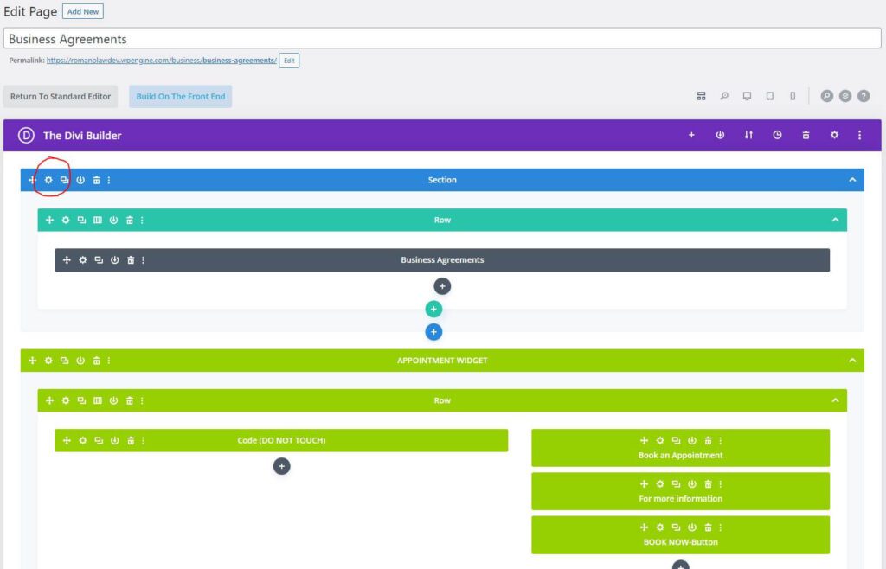Duplicate the Business Agreements module
886x569 pixels.
[x=99, y=260]
